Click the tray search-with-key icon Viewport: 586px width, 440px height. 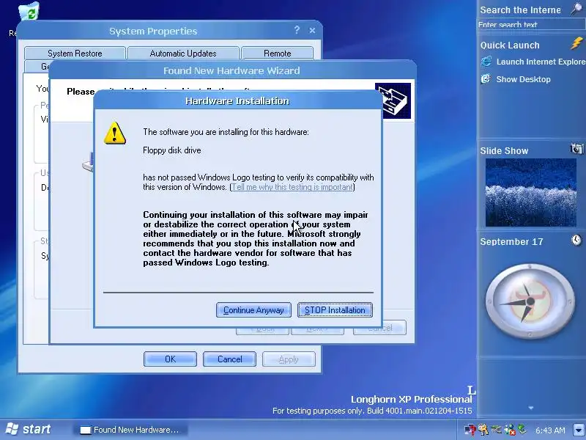[483, 430]
